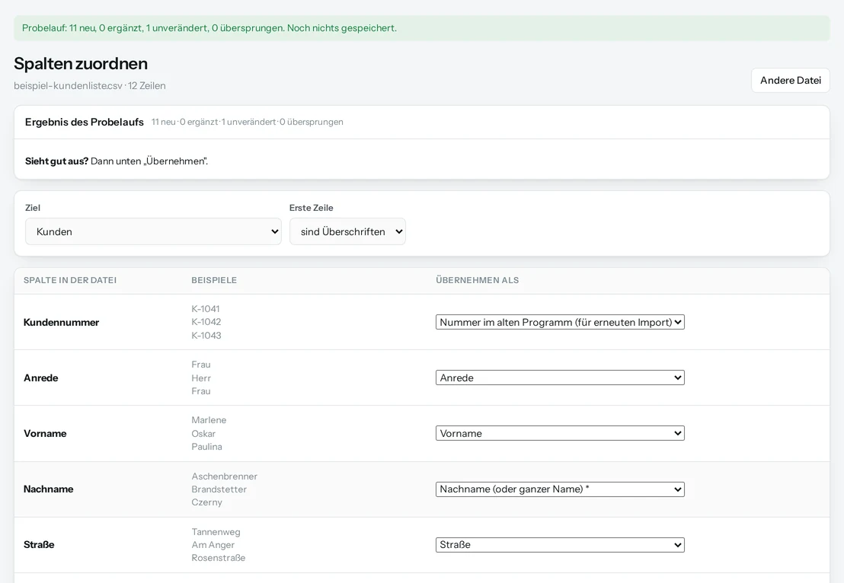This screenshot has width=844, height=583.
Task: Click example value "Marlene"
Action: click(x=209, y=420)
